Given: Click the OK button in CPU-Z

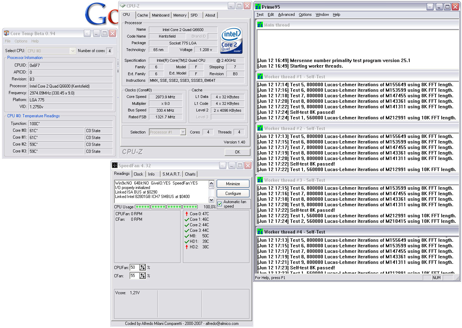Looking at the screenshot, I should (237, 152).
